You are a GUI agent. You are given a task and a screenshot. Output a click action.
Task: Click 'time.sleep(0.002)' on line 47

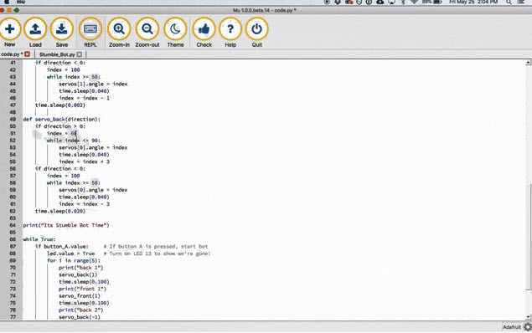(60, 105)
